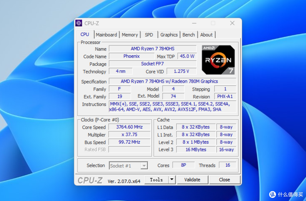The image size is (306, 201).
Task: Go to the Graphics tab
Action: [169, 35]
